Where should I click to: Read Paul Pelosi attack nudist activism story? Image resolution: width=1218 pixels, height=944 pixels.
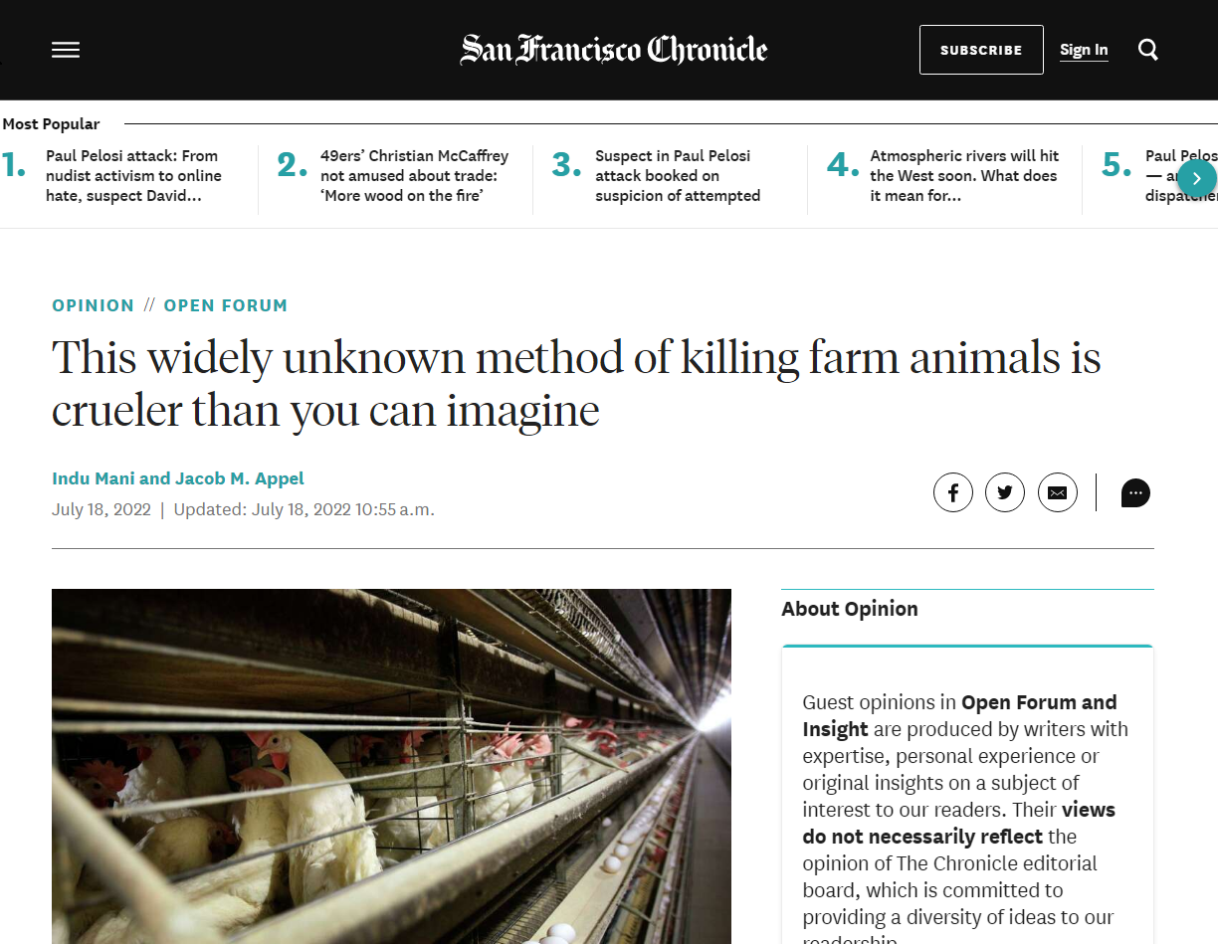133,176
